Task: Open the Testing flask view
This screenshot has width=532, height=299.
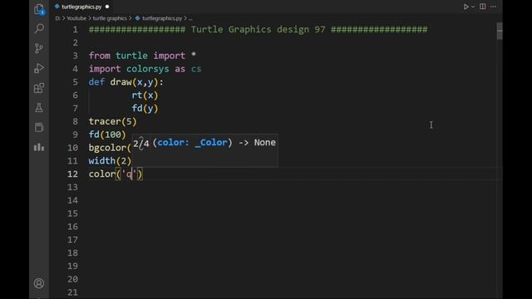Action: coord(39,108)
